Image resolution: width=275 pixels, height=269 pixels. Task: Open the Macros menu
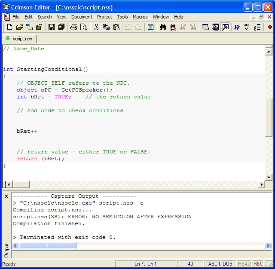tap(140, 17)
